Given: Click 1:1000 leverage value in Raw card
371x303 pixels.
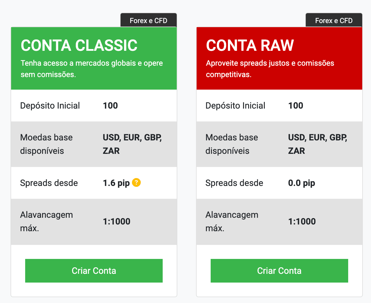Looking at the screenshot, I should click(302, 222).
